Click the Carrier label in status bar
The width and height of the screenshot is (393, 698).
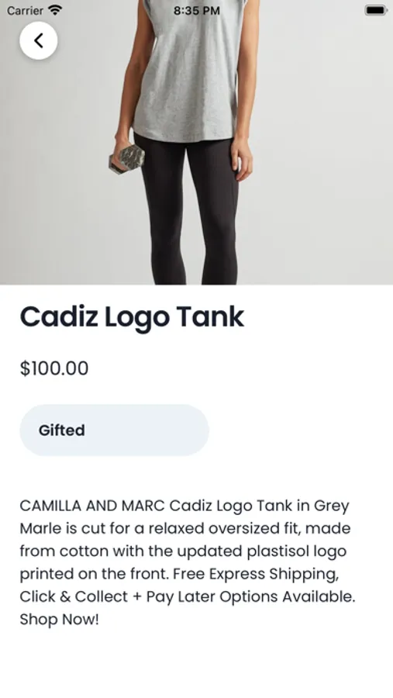coord(25,10)
